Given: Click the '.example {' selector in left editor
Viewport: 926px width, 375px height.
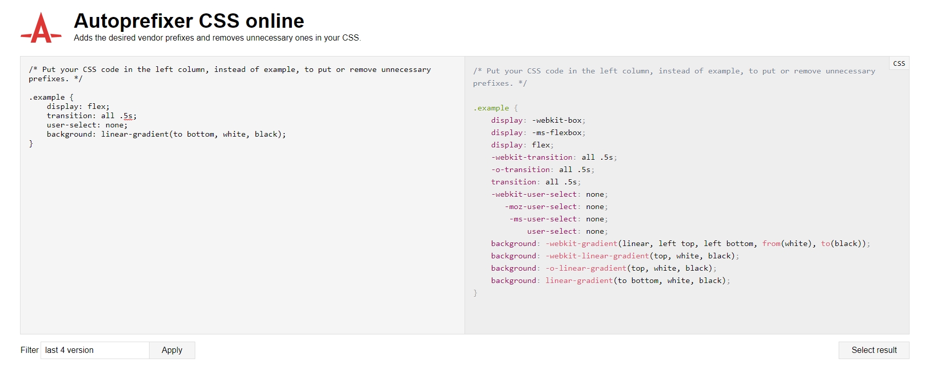Looking at the screenshot, I should 51,97.
